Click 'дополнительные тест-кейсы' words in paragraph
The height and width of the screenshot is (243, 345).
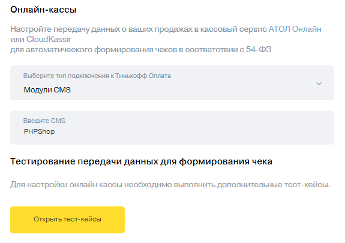274,184
